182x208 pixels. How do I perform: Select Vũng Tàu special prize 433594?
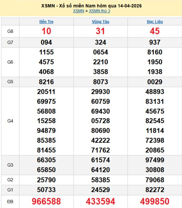(100, 201)
